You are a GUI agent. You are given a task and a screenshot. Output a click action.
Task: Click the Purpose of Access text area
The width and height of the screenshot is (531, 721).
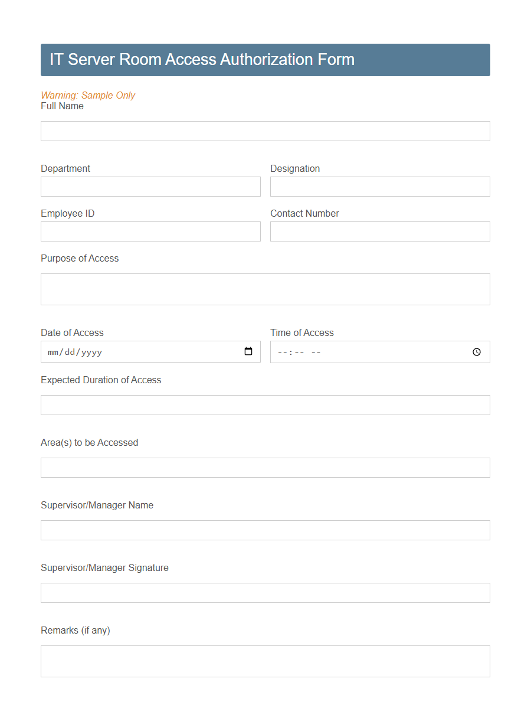265,289
